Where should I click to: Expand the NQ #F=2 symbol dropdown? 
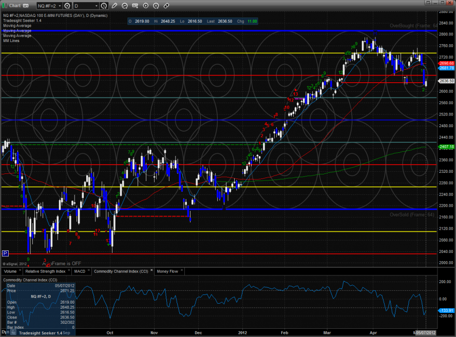pyautogui.click(x=58, y=6)
